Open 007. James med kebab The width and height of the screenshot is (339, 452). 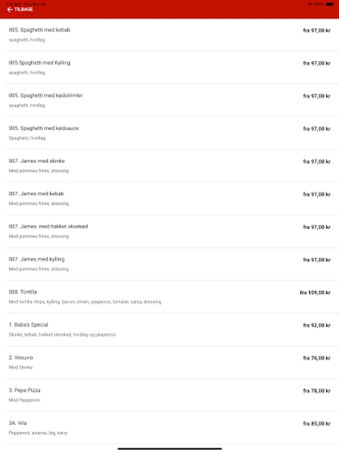click(x=36, y=194)
